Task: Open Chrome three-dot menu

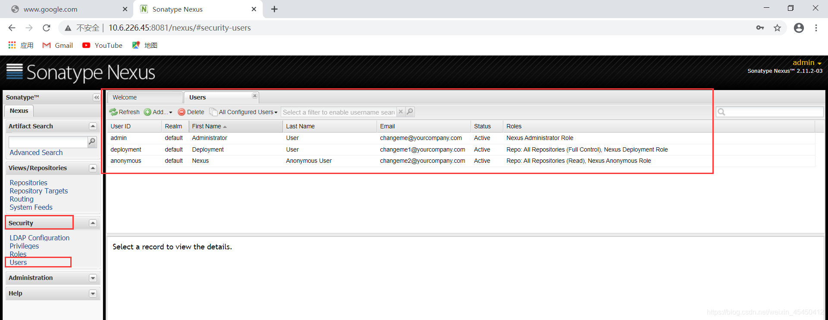Action: coord(816,28)
